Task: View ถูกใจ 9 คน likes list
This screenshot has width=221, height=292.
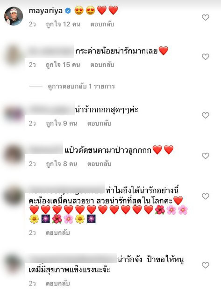Action: point(62,123)
